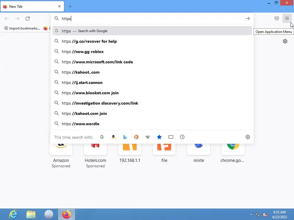Screen dimensions: 294x220
Task: Close the New Tab tab
Action: click(59, 6)
